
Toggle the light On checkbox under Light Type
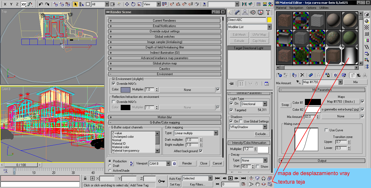click(x=232, y=103)
